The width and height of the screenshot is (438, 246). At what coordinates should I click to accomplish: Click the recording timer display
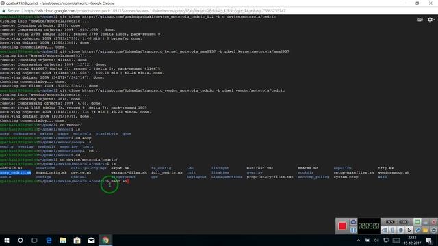pyautogui.click(x=369, y=226)
